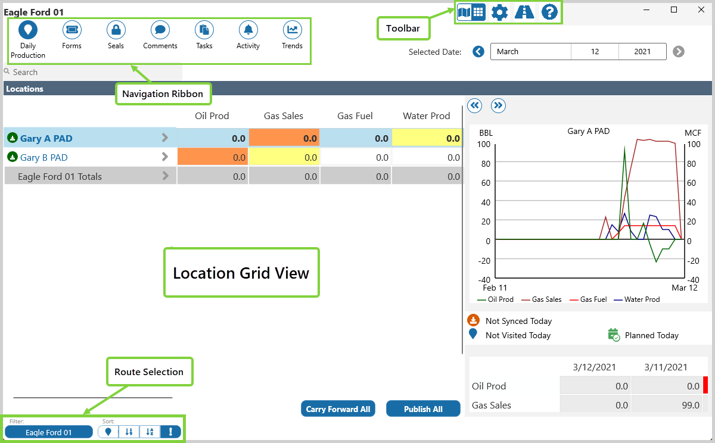The height and width of the screenshot is (443, 715).
Task: Sort locations by numeric order
Action: 129,432
